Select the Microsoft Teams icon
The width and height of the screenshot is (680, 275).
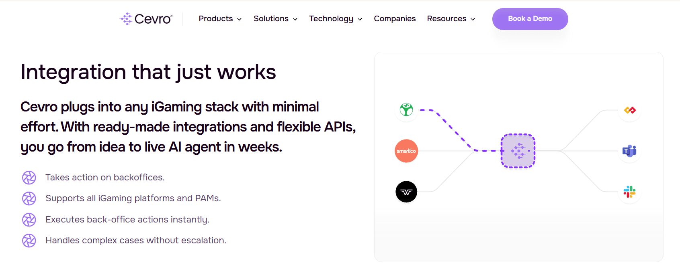(x=630, y=151)
